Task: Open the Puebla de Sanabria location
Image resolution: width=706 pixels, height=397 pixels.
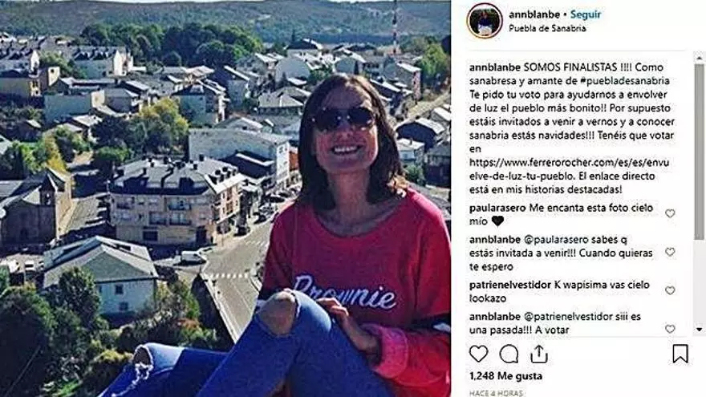Action: 547,28
